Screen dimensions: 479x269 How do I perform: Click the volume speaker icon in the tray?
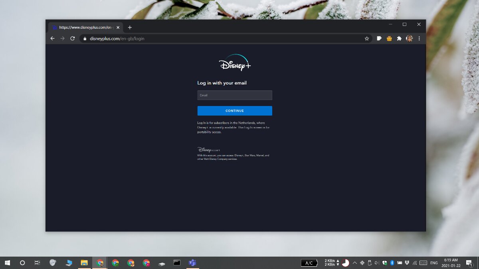pyautogui.click(x=376, y=263)
